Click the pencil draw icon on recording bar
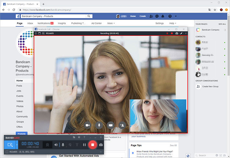 coord(181,33)
